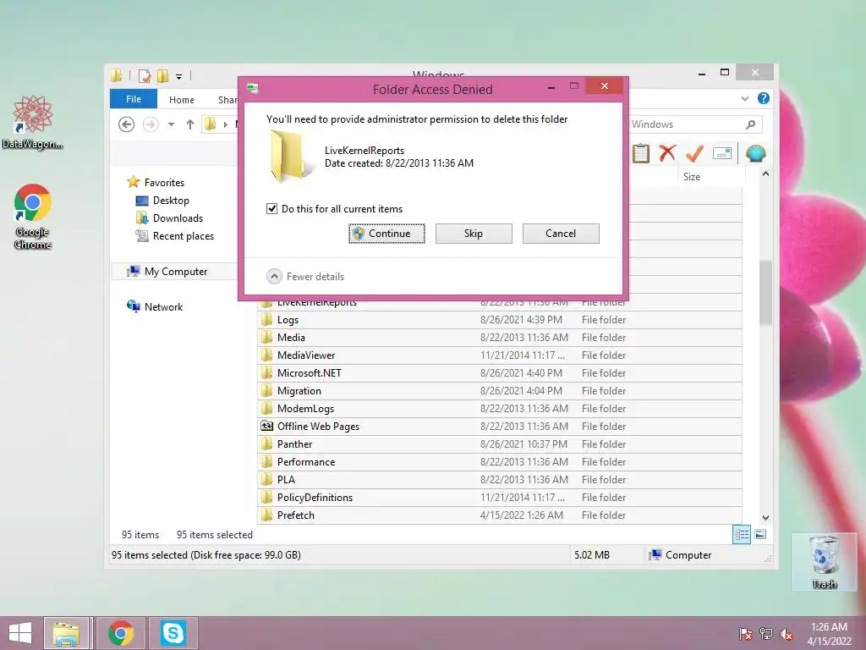This screenshot has width=866, height=650.
Task: Open the Home ribbon tab
Action: [182, 100]
